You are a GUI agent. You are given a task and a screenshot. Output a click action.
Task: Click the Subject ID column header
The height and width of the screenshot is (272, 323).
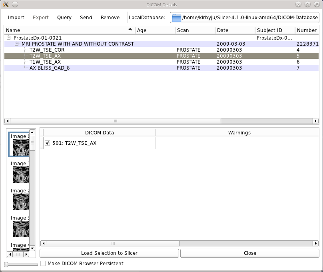[x=275, y=30]
